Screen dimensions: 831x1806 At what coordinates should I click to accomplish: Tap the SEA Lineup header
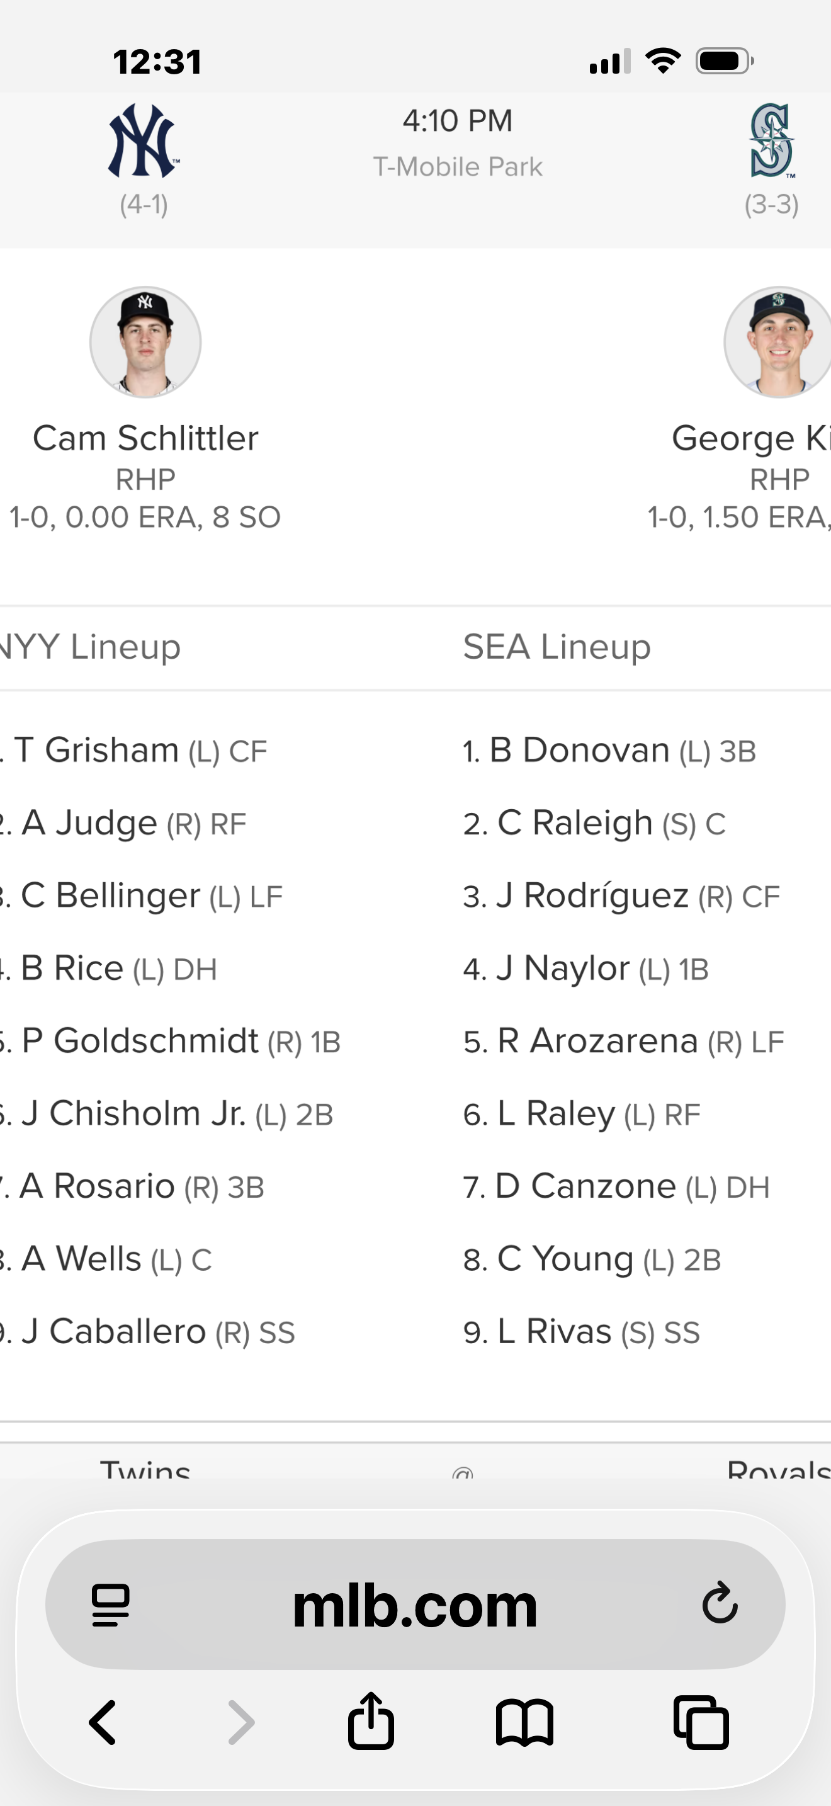click(x=557, y=647)
